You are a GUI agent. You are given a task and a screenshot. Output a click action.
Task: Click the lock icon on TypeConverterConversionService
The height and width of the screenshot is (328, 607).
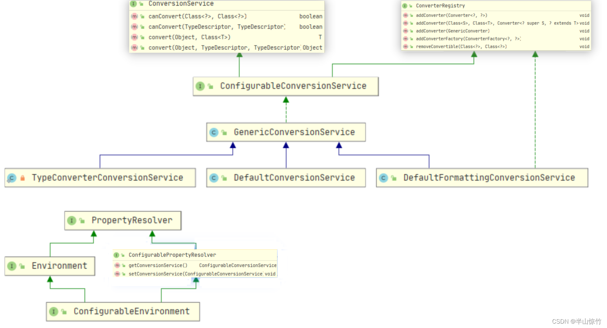23,178
